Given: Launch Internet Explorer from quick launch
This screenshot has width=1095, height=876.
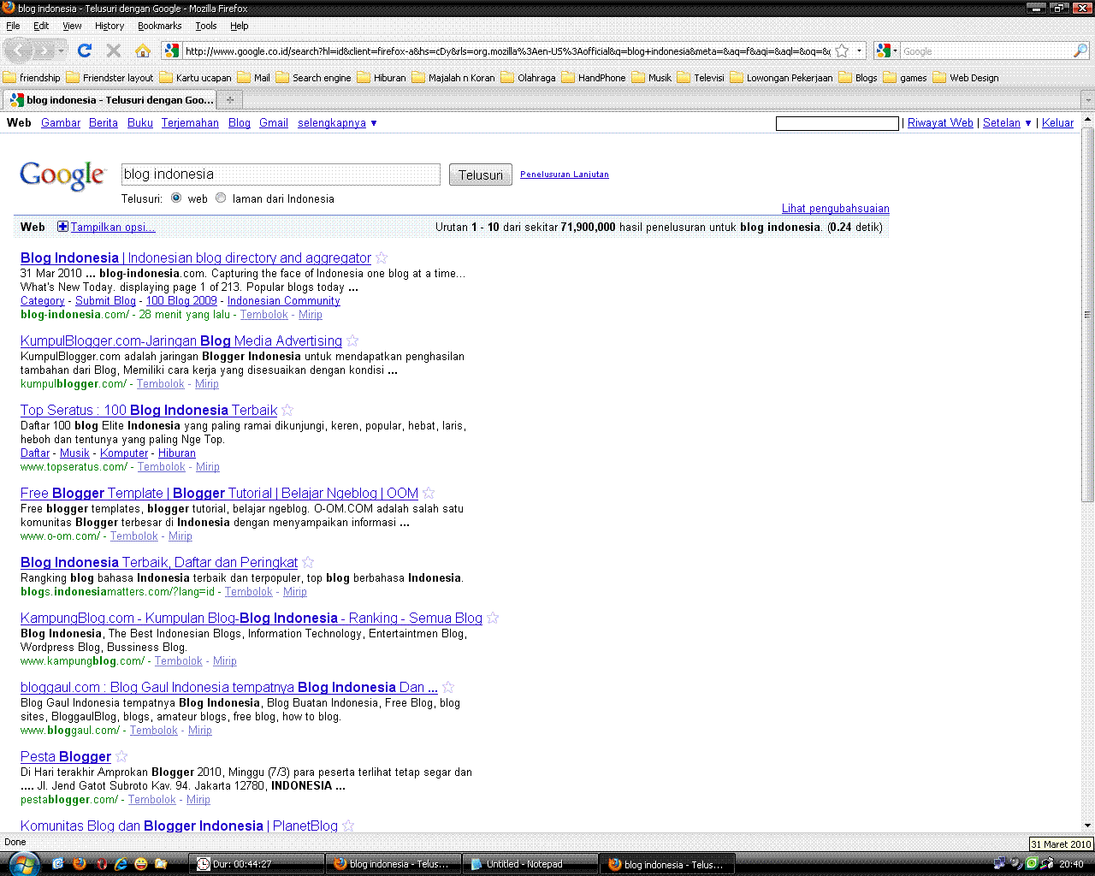Looking at the screenshot, I should coord(121,864).
